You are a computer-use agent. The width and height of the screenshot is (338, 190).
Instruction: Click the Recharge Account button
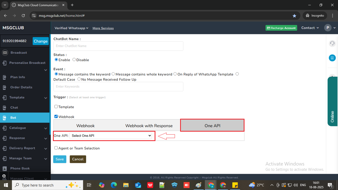pos(281,28)
